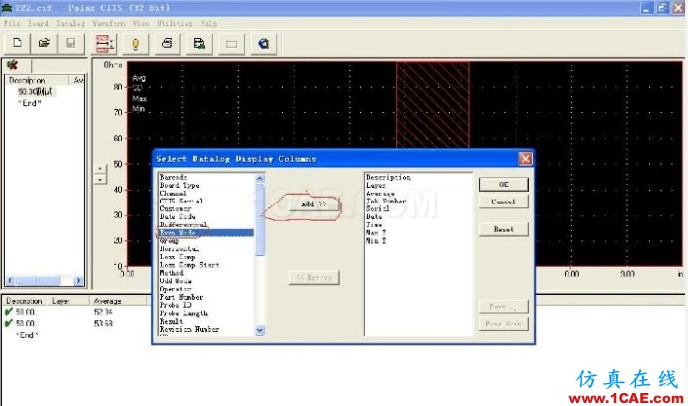Select Description in the displayed columns list
Image resolution: width=688 pixels, height=406 pixels.
coord(388,177)
